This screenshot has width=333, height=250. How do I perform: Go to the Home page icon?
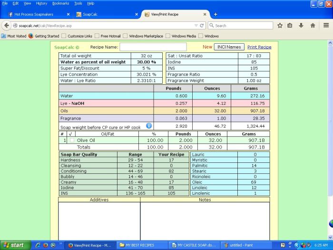(313, 26)
